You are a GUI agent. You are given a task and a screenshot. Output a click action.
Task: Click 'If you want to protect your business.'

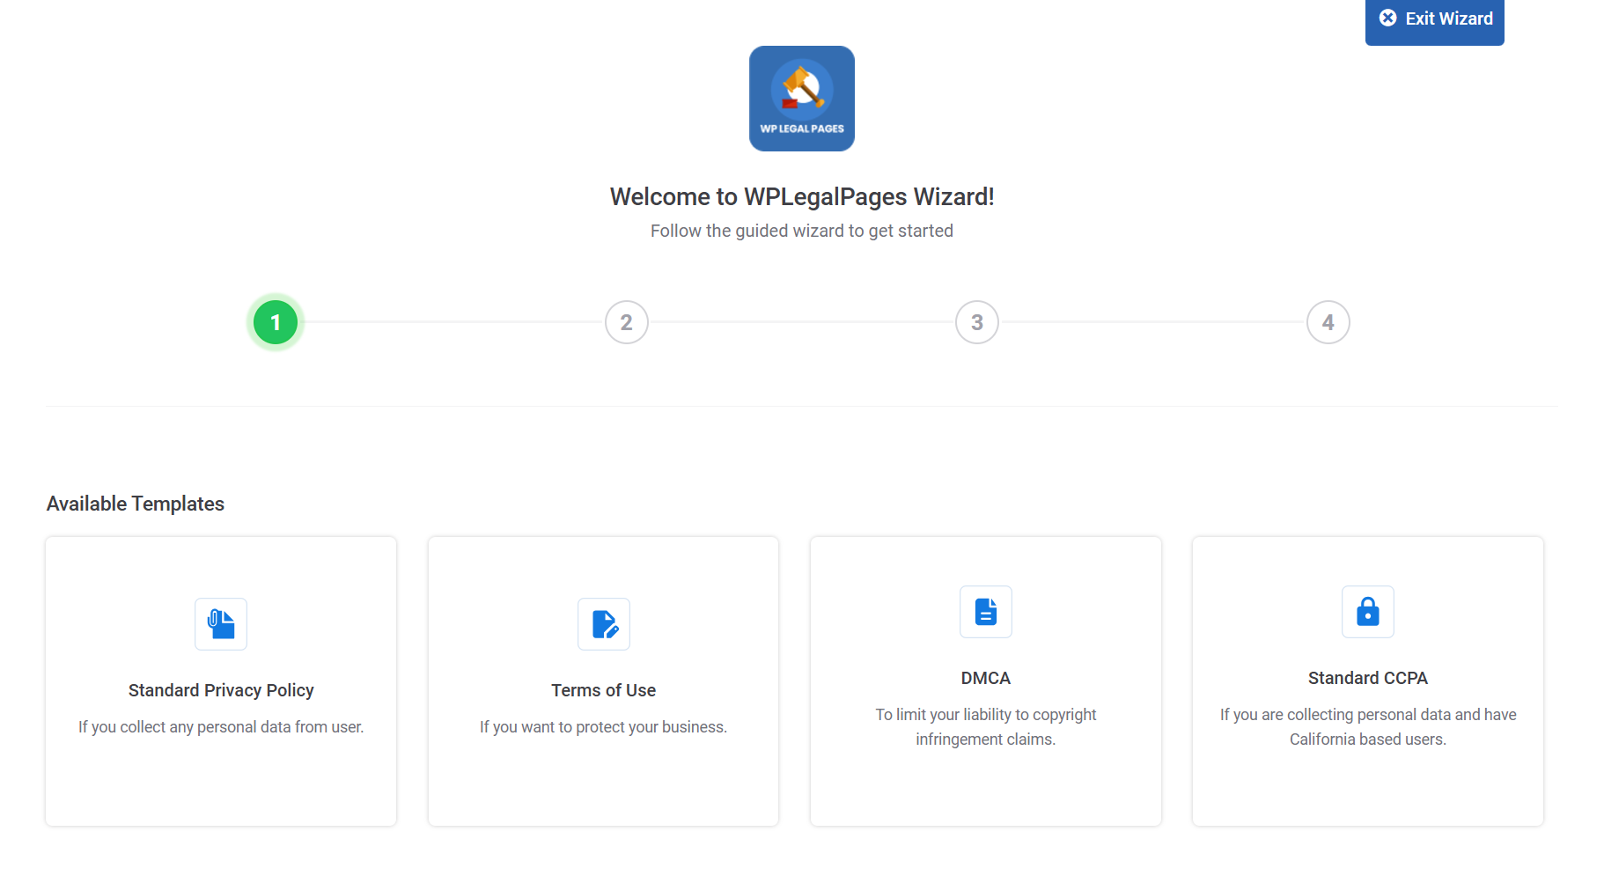[x=604, y=727]
